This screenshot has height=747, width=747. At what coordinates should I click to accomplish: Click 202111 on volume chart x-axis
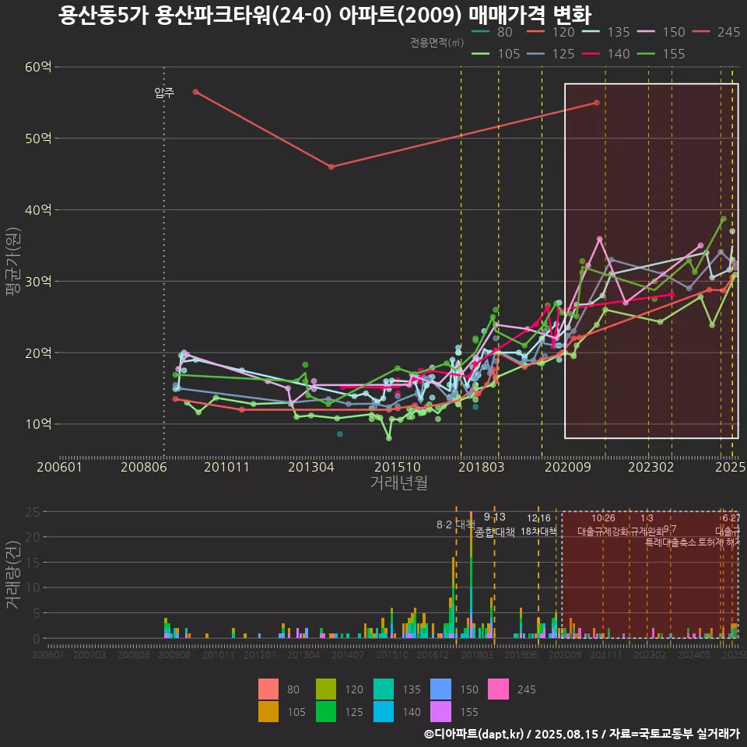606,654
